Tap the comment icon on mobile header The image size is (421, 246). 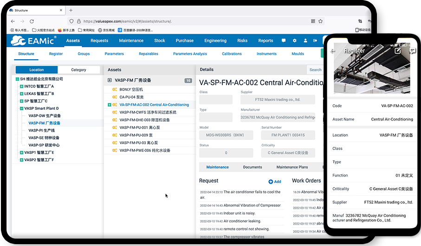point(412,51)
